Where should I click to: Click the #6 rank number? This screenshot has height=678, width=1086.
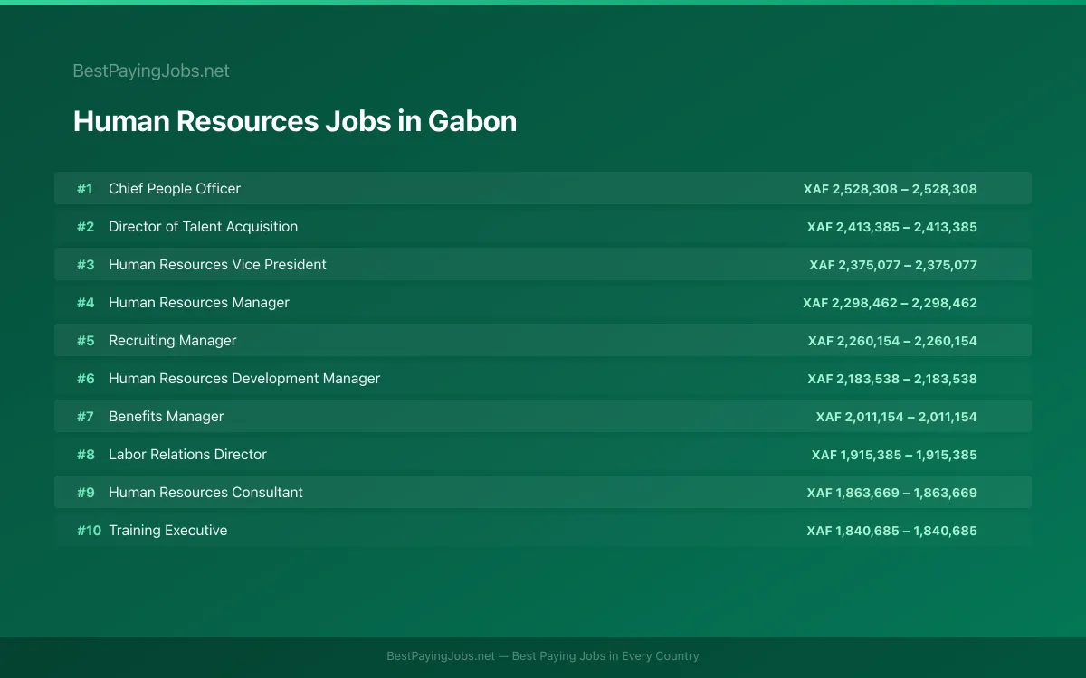point(85,378)
